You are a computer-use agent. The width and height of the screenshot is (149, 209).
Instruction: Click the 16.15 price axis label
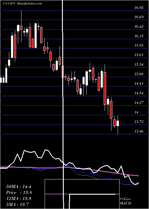[139, 36]
